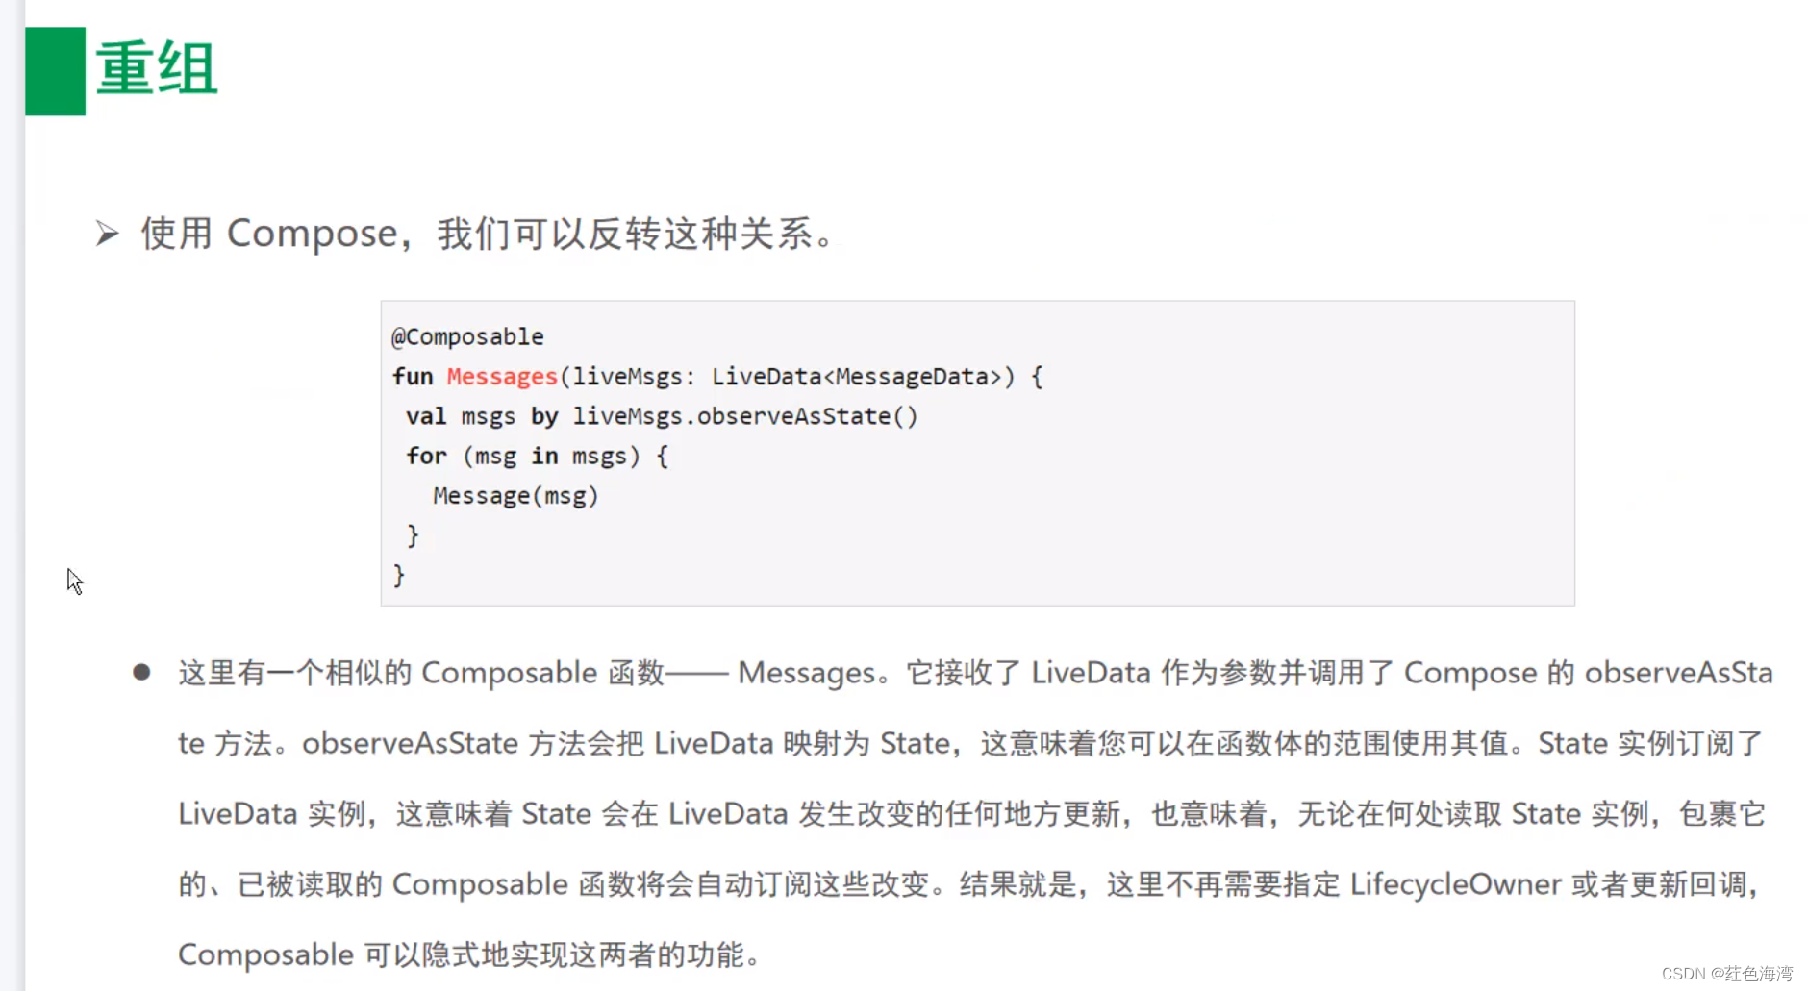
Task: Click the paragraph line starting with Composable 可以
Action: [470, 955]
